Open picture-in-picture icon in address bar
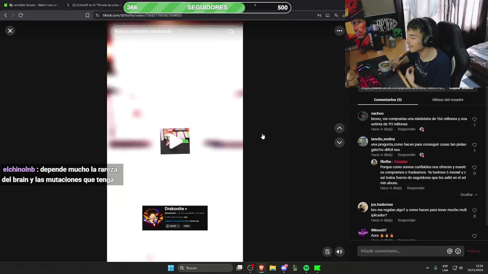 pos(327,15)
